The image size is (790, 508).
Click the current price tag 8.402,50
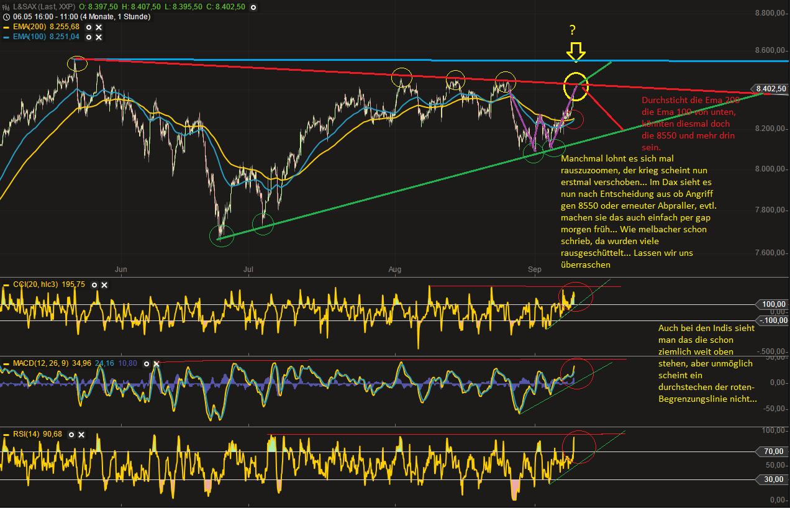(770, 89)
